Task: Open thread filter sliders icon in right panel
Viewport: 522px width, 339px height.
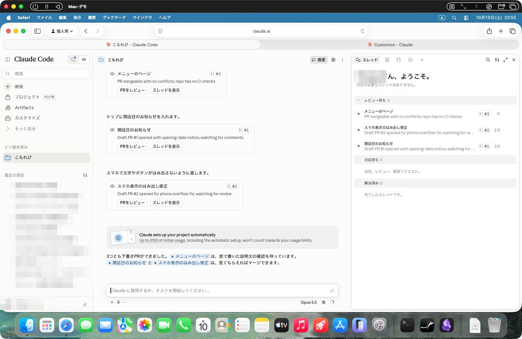Action: point(497,60)
